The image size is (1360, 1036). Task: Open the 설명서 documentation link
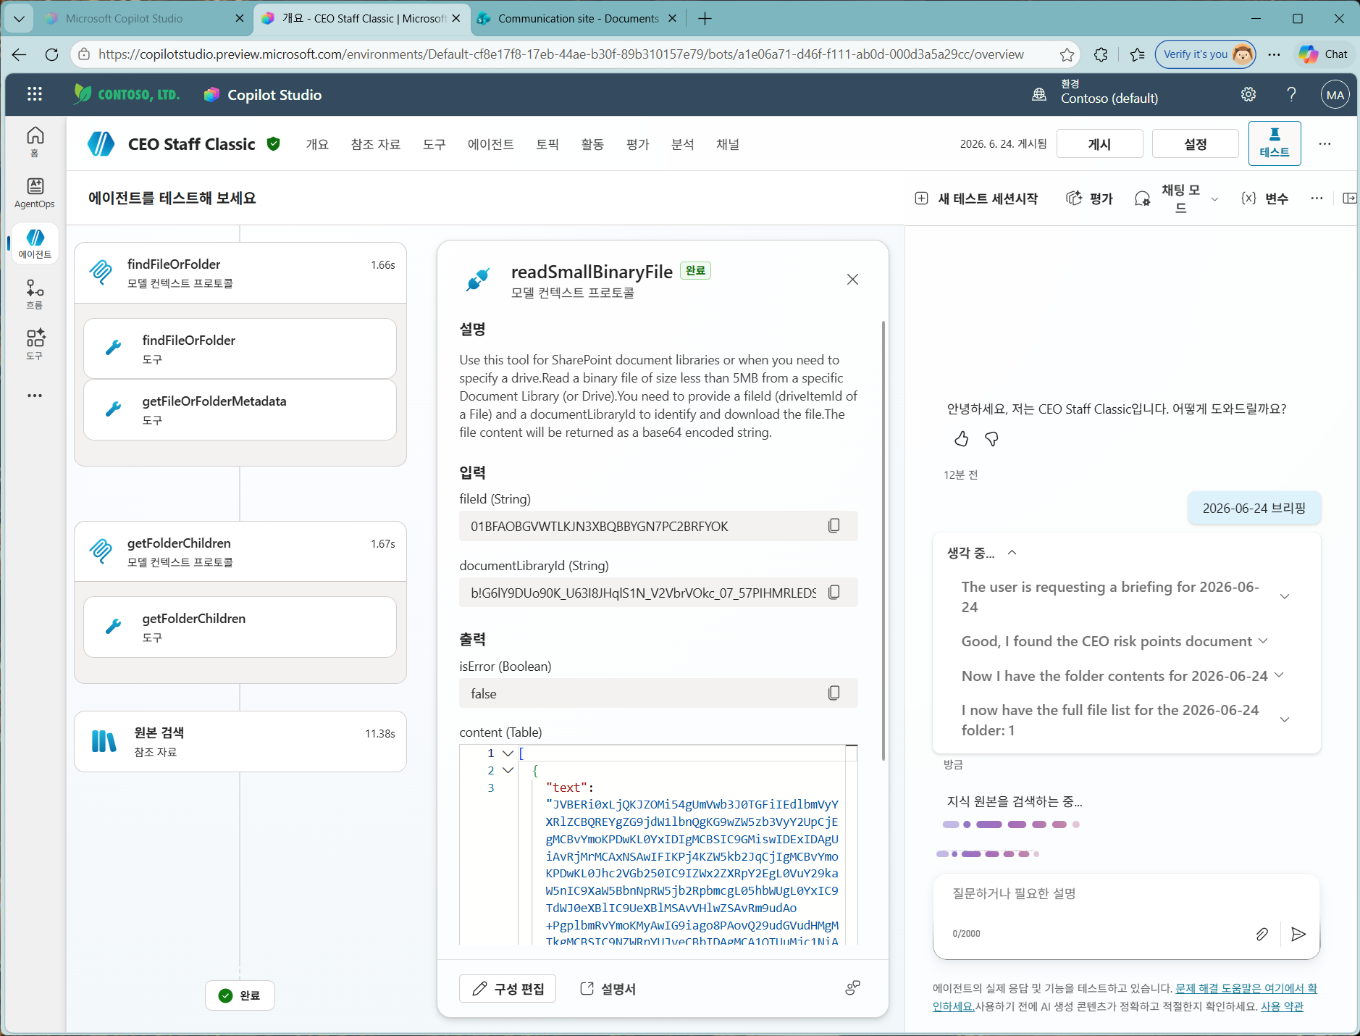click(x=608, y=988)
